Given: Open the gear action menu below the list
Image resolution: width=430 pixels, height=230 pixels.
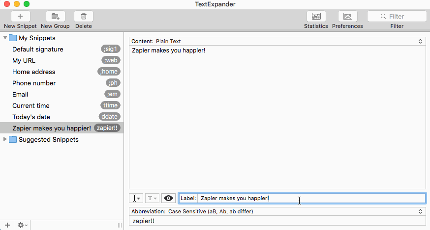Looking at the screenshot, I should [23, 225].
